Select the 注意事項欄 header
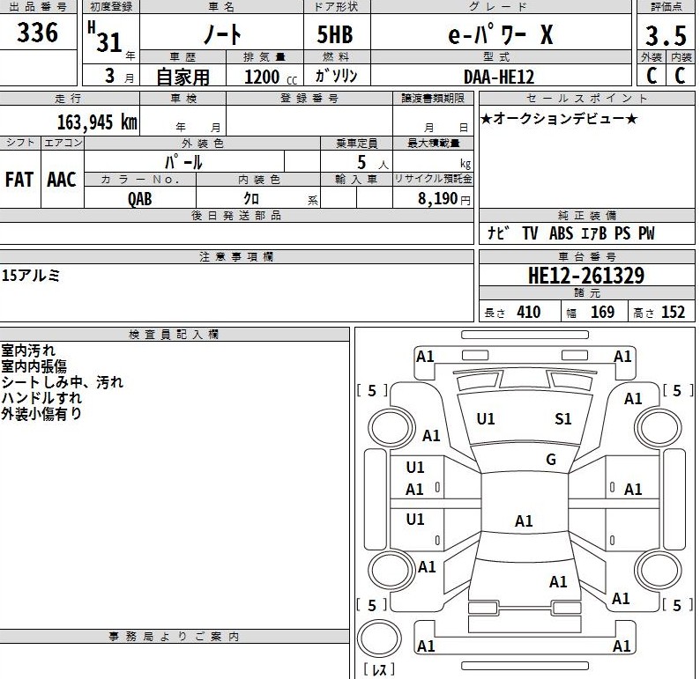Image resolution: width=700 pixels, height=679 pixels. pyautogui.click(x=236, y=257)
